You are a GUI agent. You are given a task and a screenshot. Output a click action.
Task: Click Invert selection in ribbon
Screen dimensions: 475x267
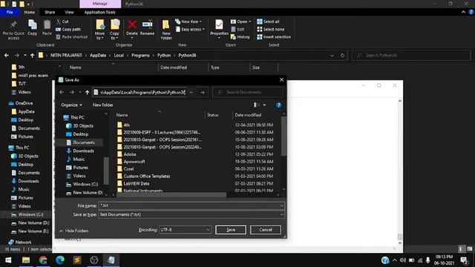coord(274,37)
